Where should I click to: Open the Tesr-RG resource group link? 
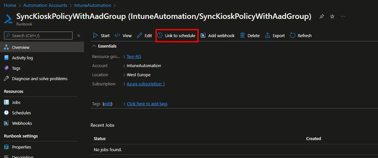tap(134, 56)
